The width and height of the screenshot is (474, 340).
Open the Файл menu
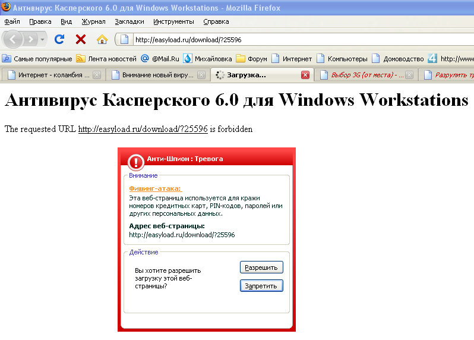point(12,21)
